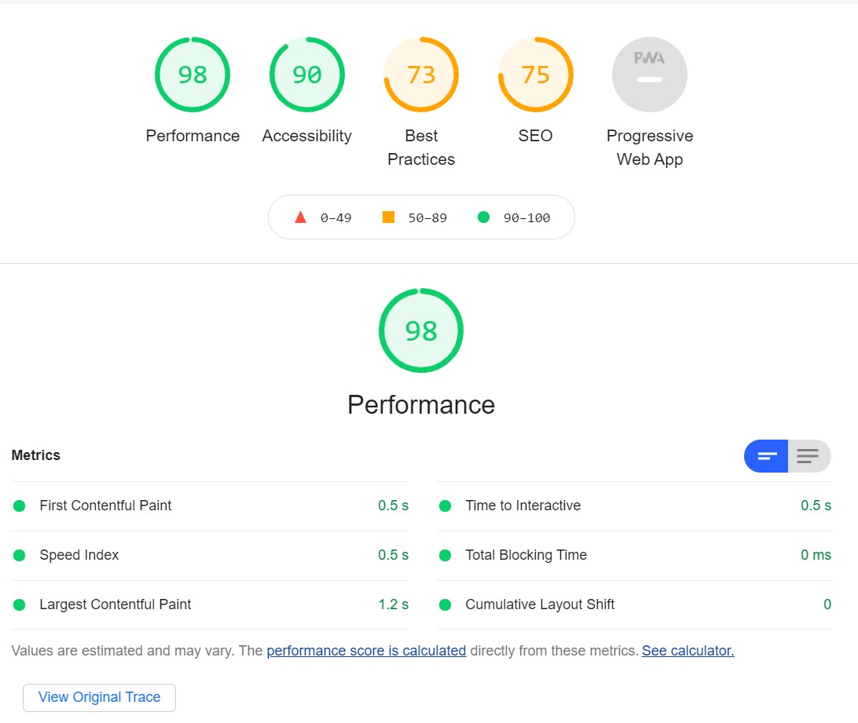Click the Performance score gauge at top
This screenshot has height=723, width=858.
tap(192, 75)
